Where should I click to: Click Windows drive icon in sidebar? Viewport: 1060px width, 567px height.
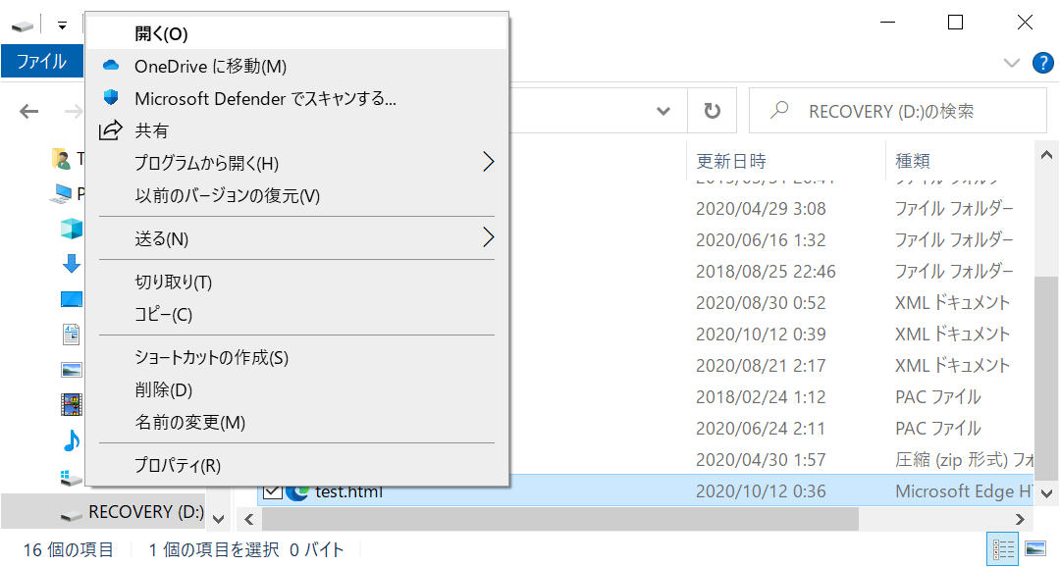(71, 477)
